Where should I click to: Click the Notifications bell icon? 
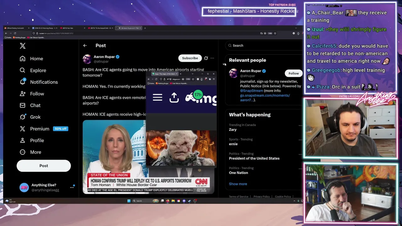tap(23, 82)
